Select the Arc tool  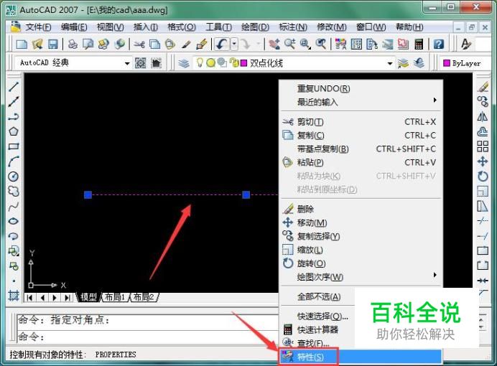tap(14, 161)
